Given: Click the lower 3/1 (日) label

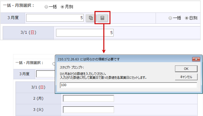Looking at the screenshot, I should tap(38, 87).
